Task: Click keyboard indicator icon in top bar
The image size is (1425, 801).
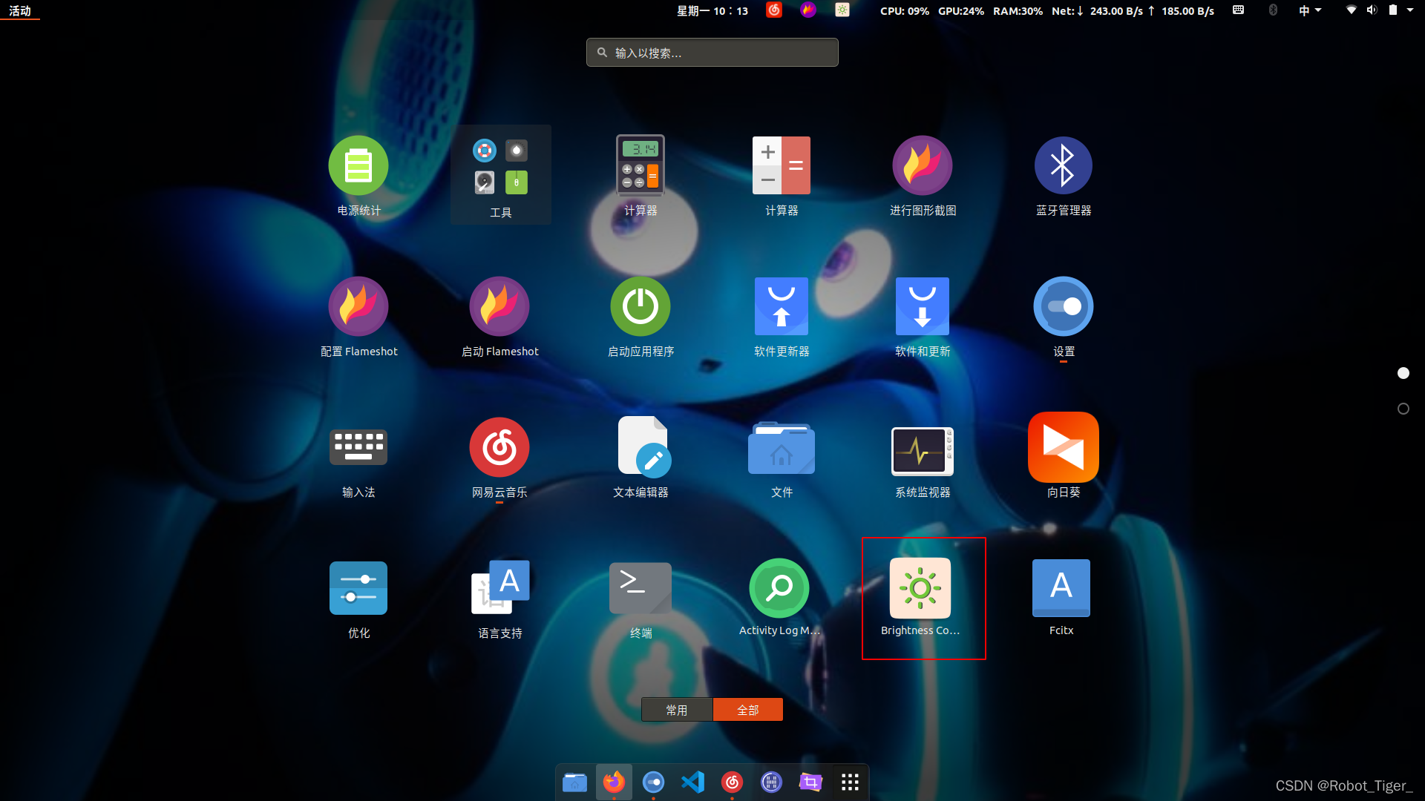Action: (x=1238, y=10)
